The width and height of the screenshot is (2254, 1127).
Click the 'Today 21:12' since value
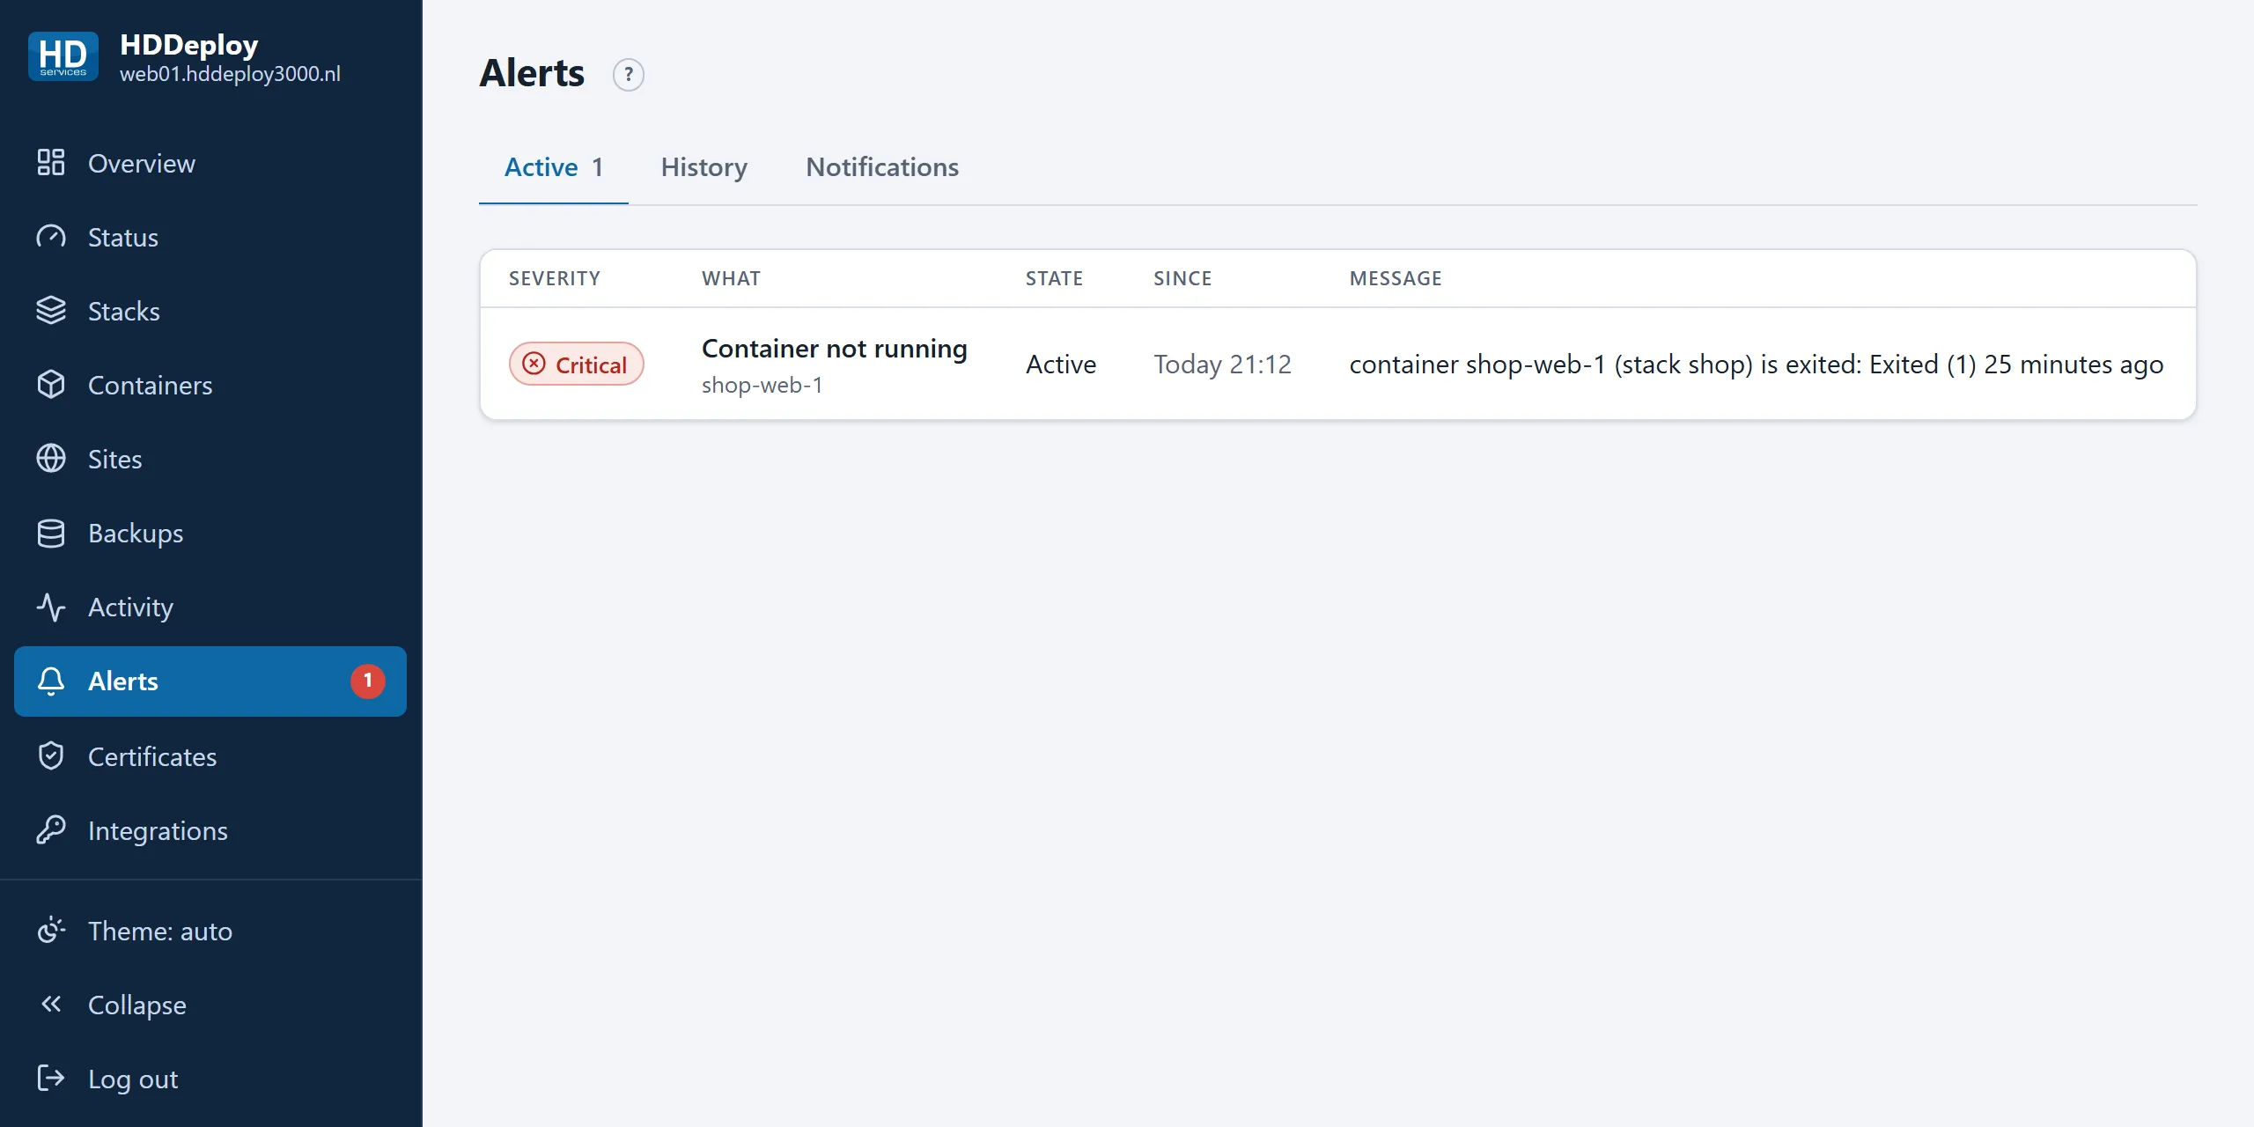(1222, 365)
